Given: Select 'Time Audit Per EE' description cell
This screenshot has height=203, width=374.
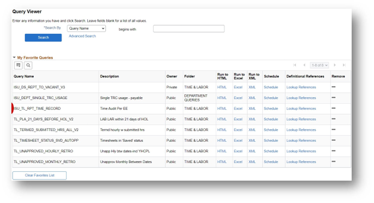Looking at the screenshot, I should pyautogui.click(x=114, y=109).
